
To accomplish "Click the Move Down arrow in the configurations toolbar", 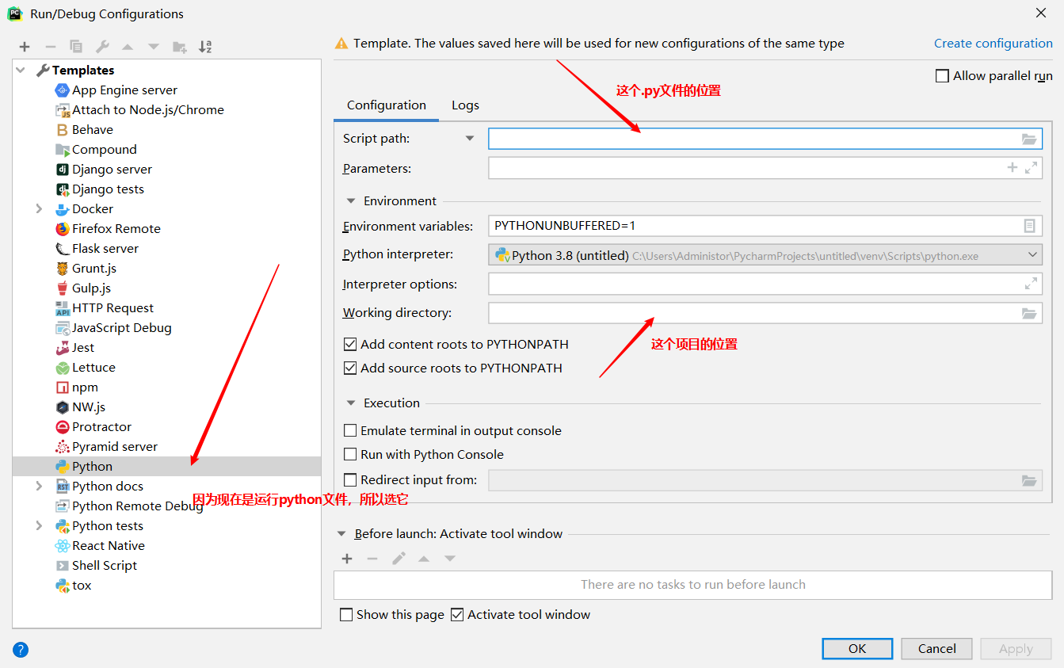I will (x=154, y=47).
